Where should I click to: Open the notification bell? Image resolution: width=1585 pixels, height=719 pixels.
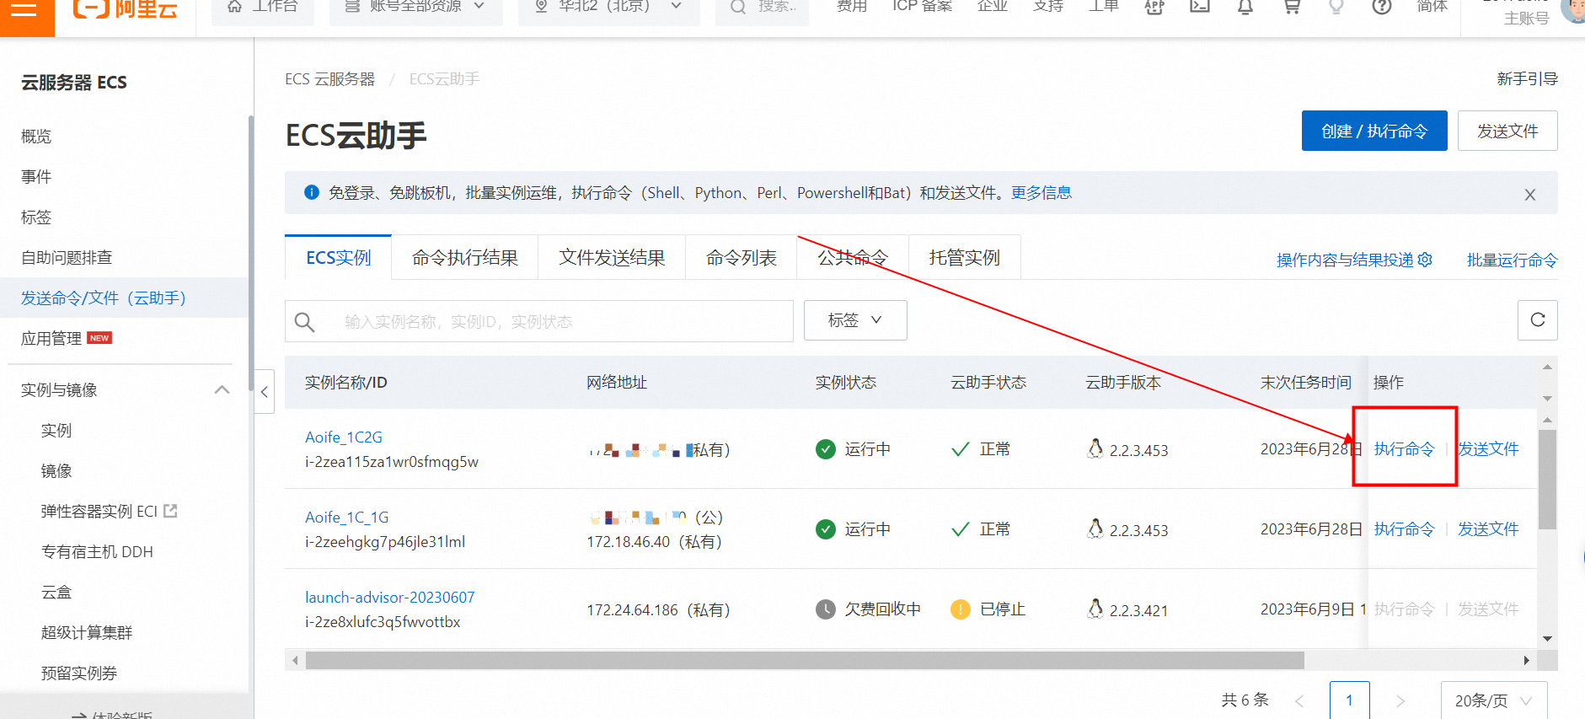[1245, 7]
